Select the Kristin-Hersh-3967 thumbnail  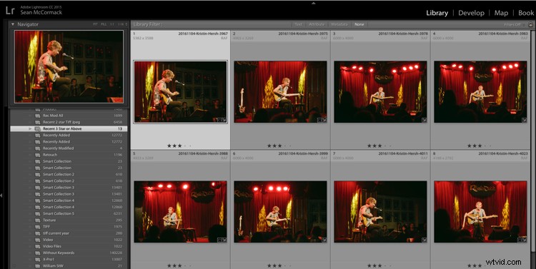180,92
